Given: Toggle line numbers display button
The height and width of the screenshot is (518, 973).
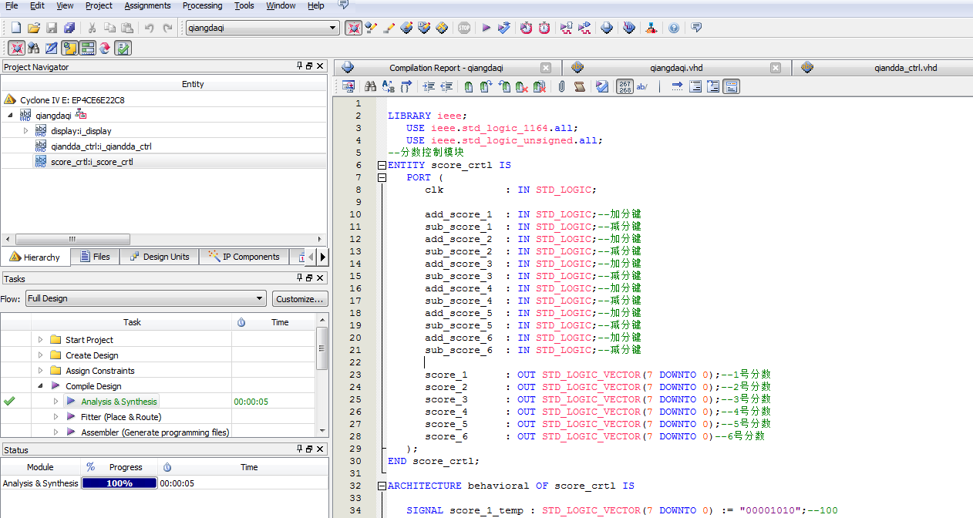Looking at the screenshot, I should pyautogui.click(x=625, y=86).
